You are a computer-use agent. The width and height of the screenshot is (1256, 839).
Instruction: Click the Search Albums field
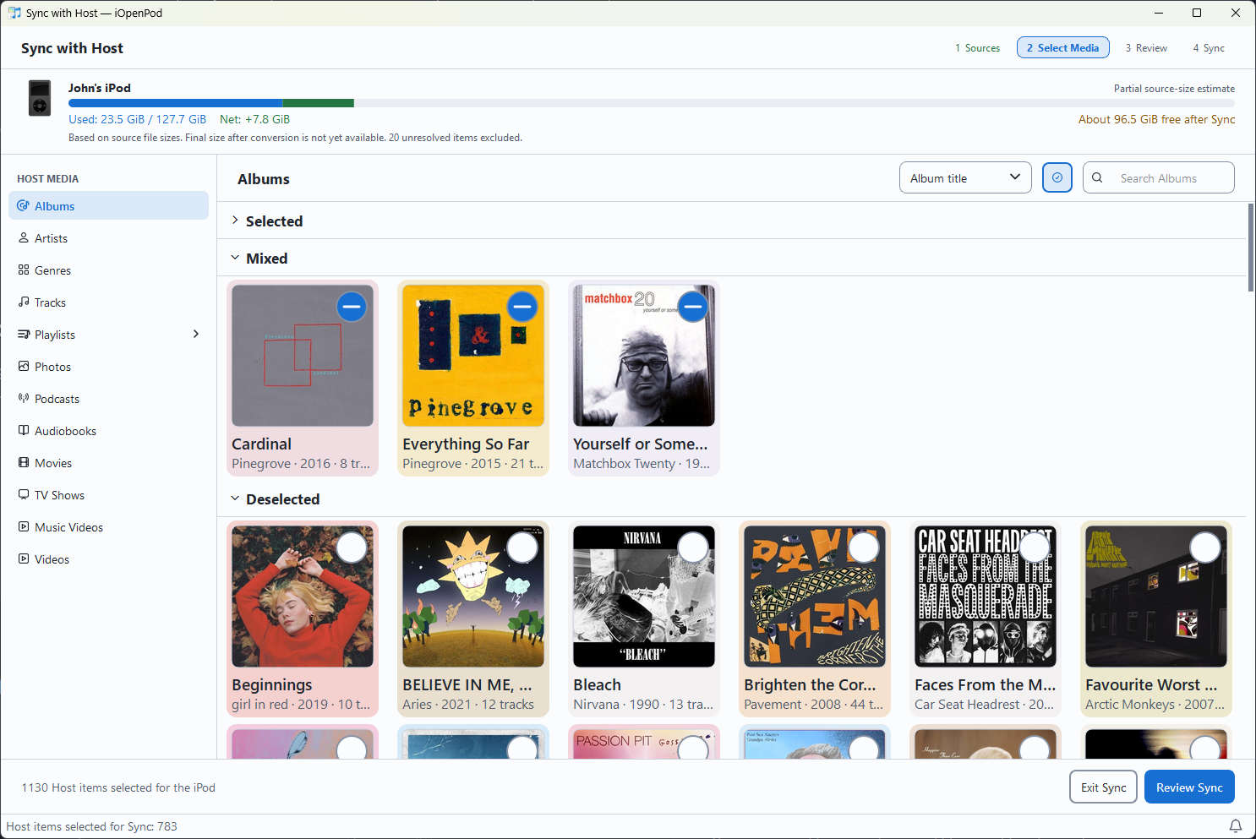point(1158,177)
